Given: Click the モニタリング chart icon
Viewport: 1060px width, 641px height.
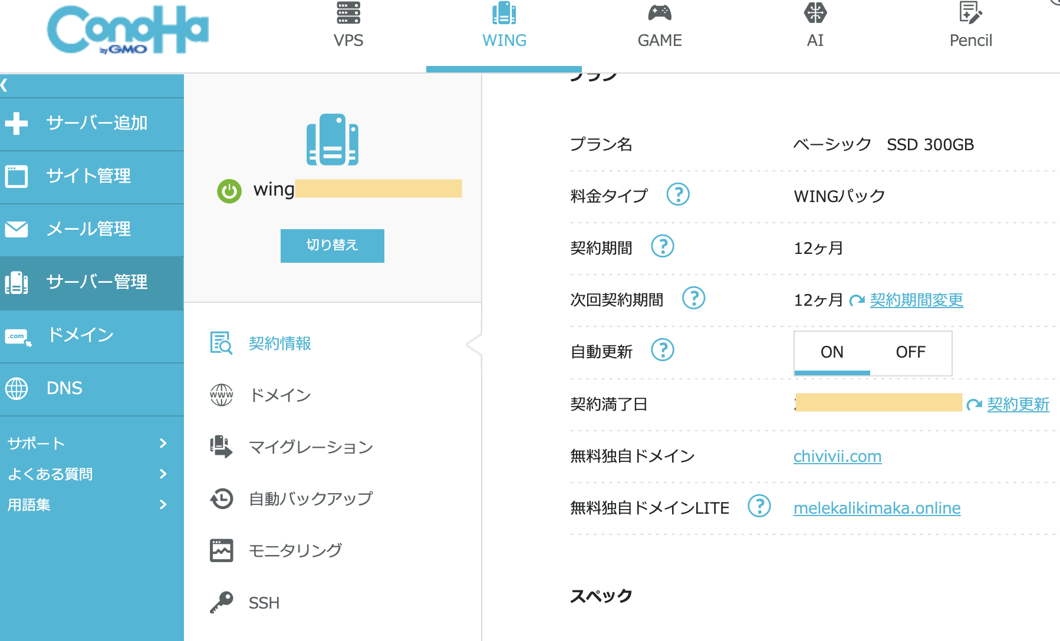Looking at the screenshot, I should click(x=222, y=550).
